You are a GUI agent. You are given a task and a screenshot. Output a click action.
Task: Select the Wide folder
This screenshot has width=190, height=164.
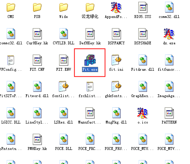pos(64,7)
